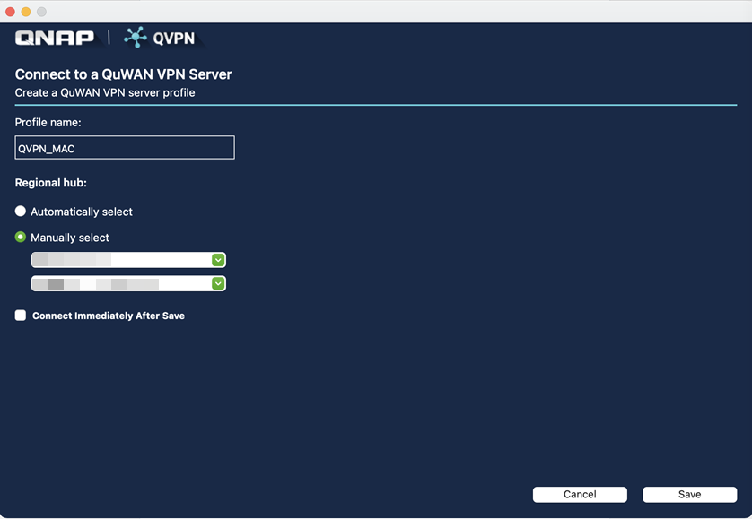This screenshot has height=519, width=752.
Task: Click the QNAP brand logo
Action: tap(55, 38)
